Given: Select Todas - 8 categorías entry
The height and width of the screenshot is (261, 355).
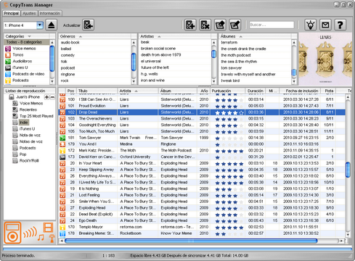Looking at the screenshot, I should click(27, 42).
